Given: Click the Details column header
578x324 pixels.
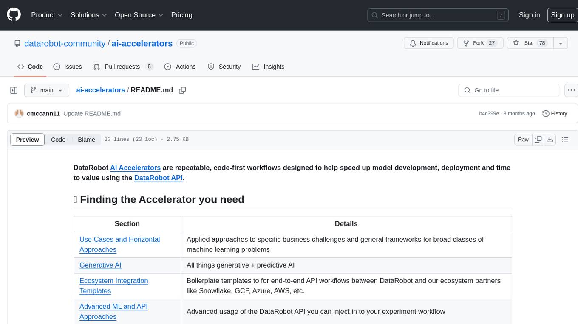Looking at the screenshot, I should coord(346,224).
